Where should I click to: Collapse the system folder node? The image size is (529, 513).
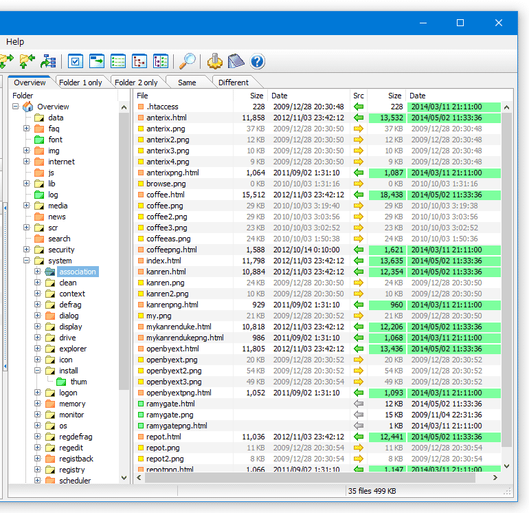(x=27, y=261)
